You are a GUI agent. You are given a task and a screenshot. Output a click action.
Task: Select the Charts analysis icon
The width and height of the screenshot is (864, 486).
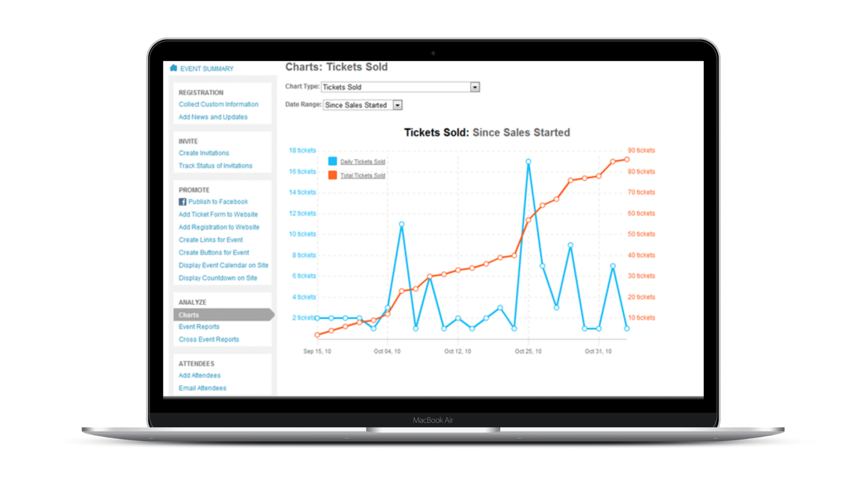188,315
